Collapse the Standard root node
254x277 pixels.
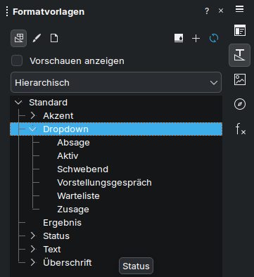pyautogui.click(x=18, y=102)
